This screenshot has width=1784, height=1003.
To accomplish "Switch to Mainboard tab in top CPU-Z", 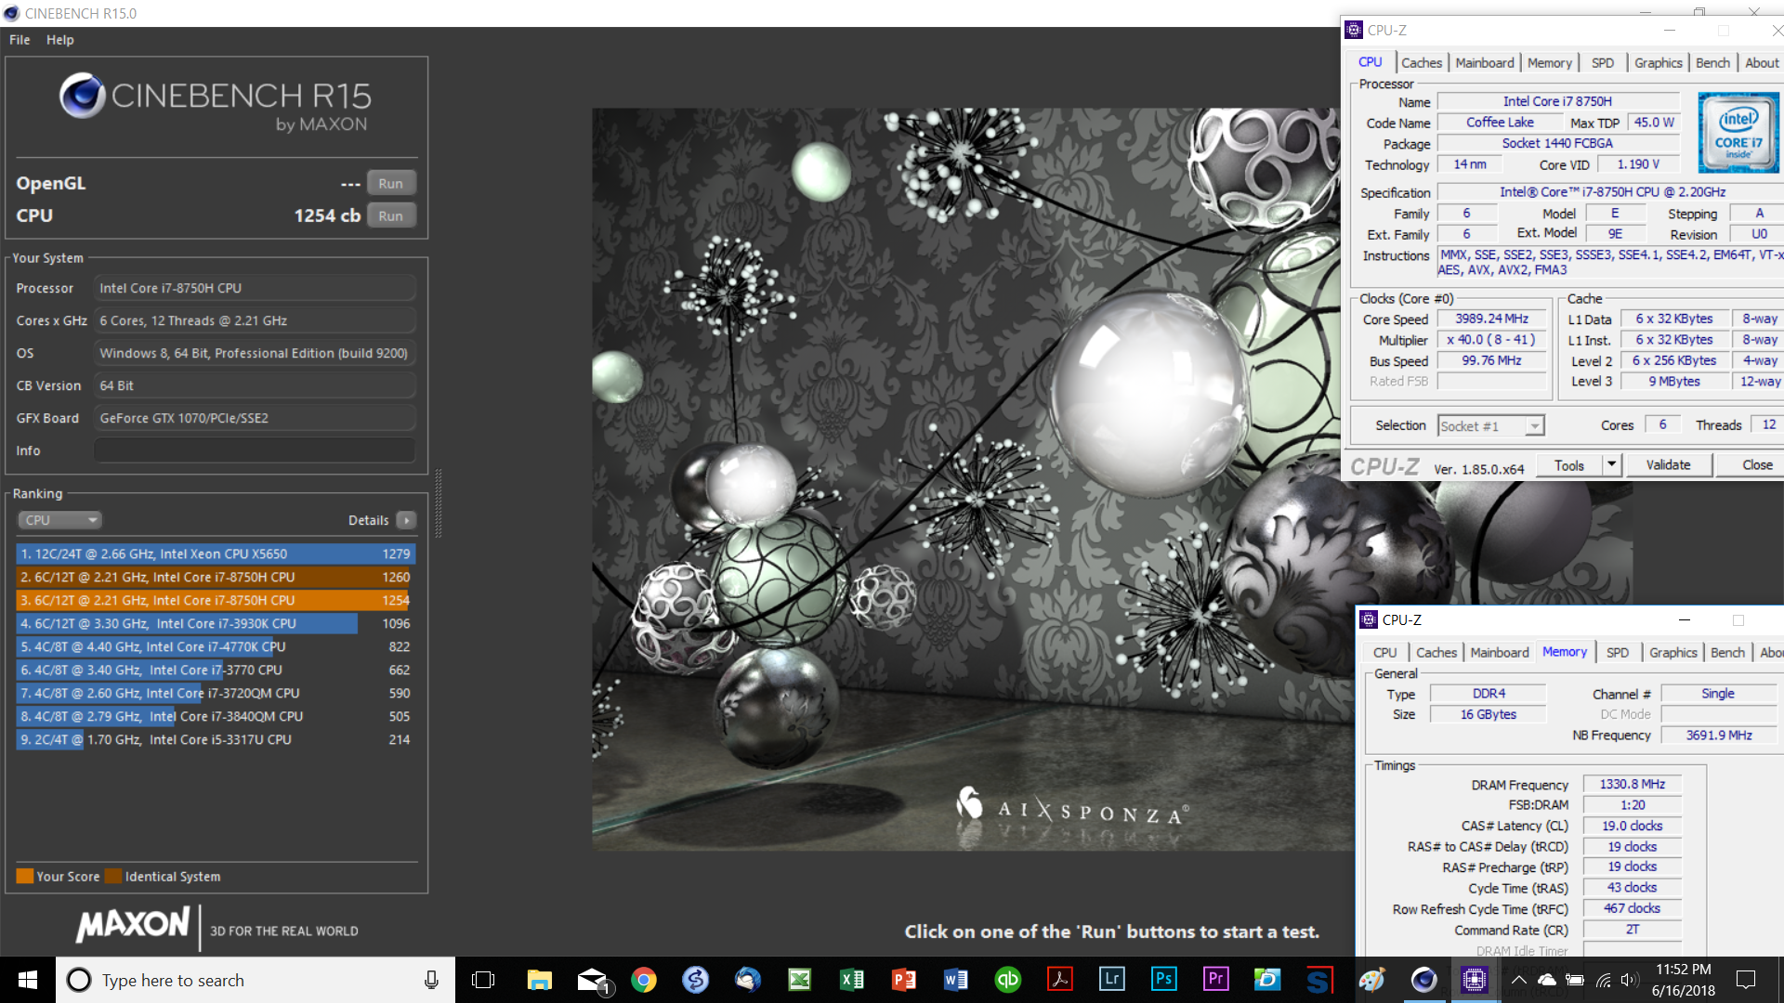I will point(1484,62).
